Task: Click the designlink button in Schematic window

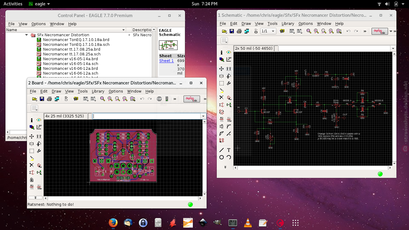Action: (380, 31)
